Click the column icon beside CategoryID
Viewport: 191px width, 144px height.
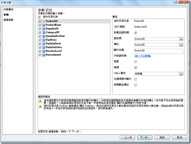(44, 33)
